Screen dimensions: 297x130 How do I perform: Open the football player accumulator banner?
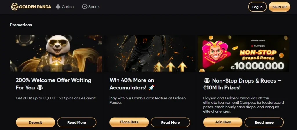[x=150, y=54]
